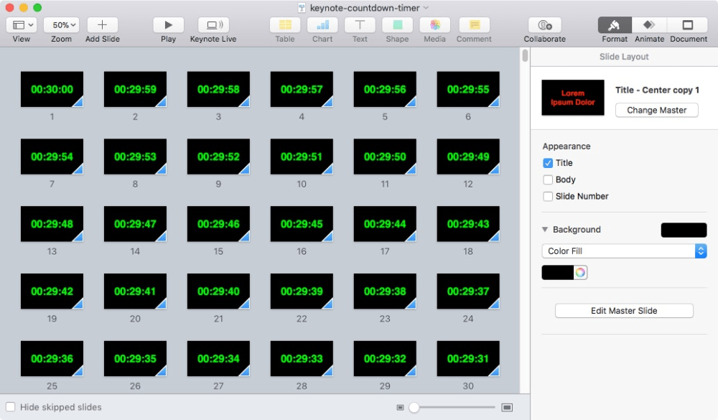Select slide 25 showing 00:29:36
The height and width of the screenshot is (420, 718).
(x=52, y=358)
